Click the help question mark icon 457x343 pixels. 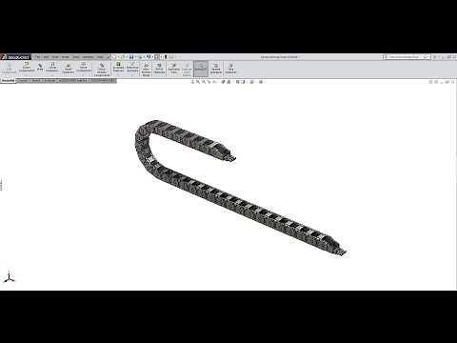click(x=434, y=57)
